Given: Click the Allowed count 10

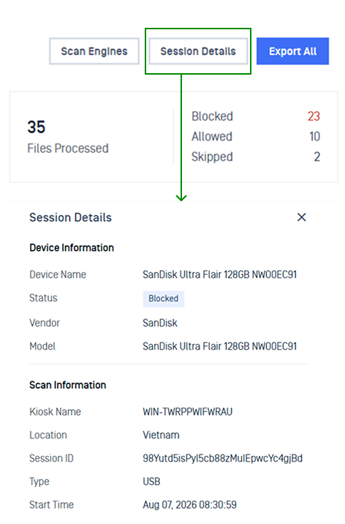Looking at the screenshot, I should pos(314,136).
